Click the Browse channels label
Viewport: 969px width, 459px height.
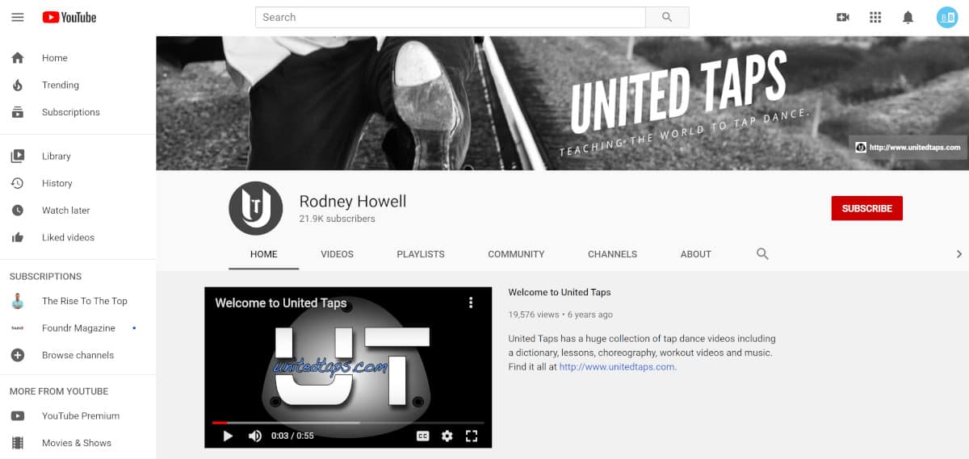[78, 355]
